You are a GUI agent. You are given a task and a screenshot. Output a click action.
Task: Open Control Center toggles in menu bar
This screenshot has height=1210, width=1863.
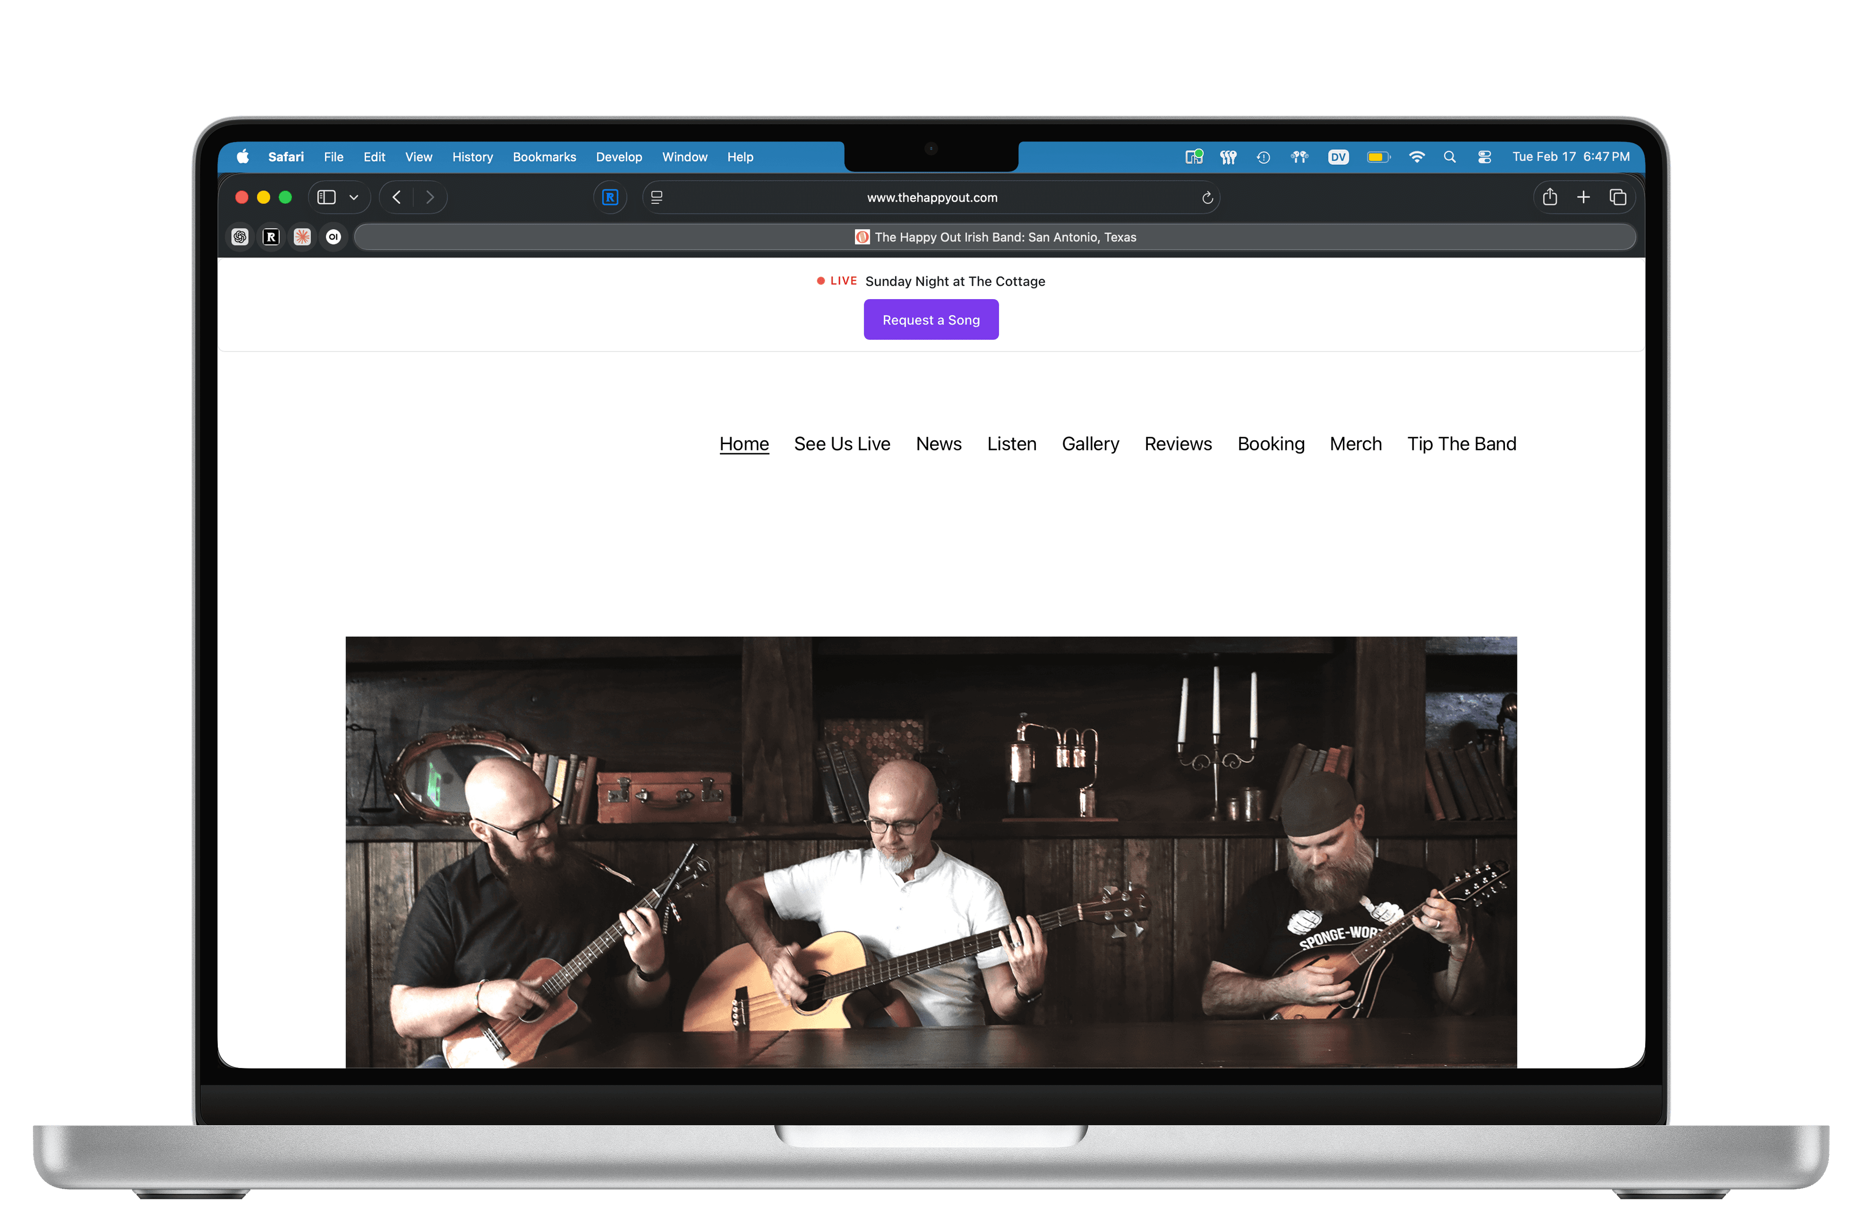(x=1484, y=157)
